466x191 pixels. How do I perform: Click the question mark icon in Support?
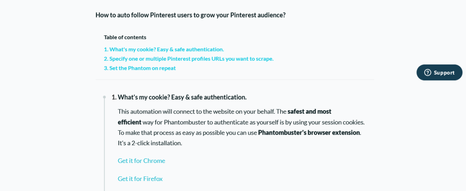point(427,73)
